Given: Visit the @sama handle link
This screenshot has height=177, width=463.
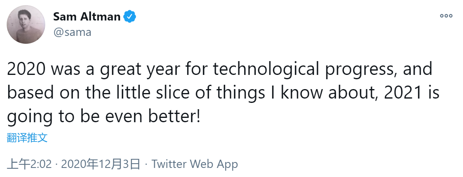Looking at the screenshot, I should (72, 32).
